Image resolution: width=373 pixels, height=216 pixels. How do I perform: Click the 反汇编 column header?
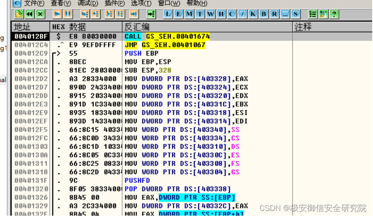click(208, 27)
